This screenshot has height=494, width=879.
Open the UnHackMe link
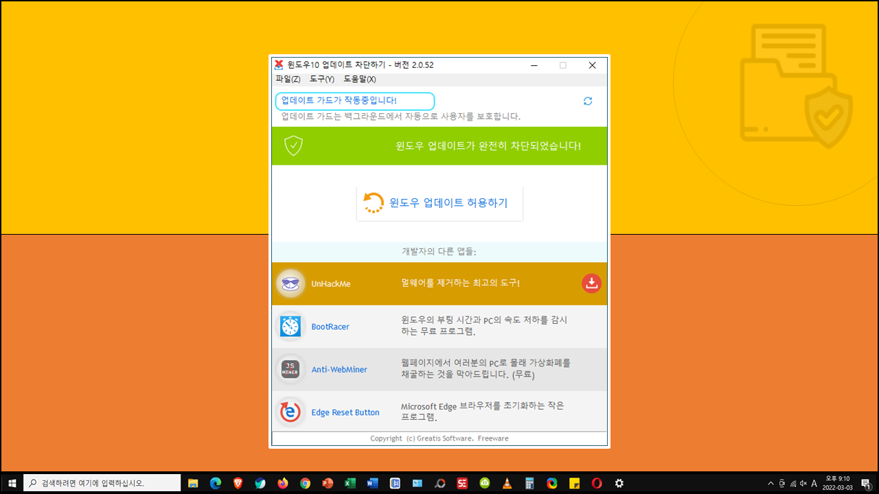pos(331,283)
